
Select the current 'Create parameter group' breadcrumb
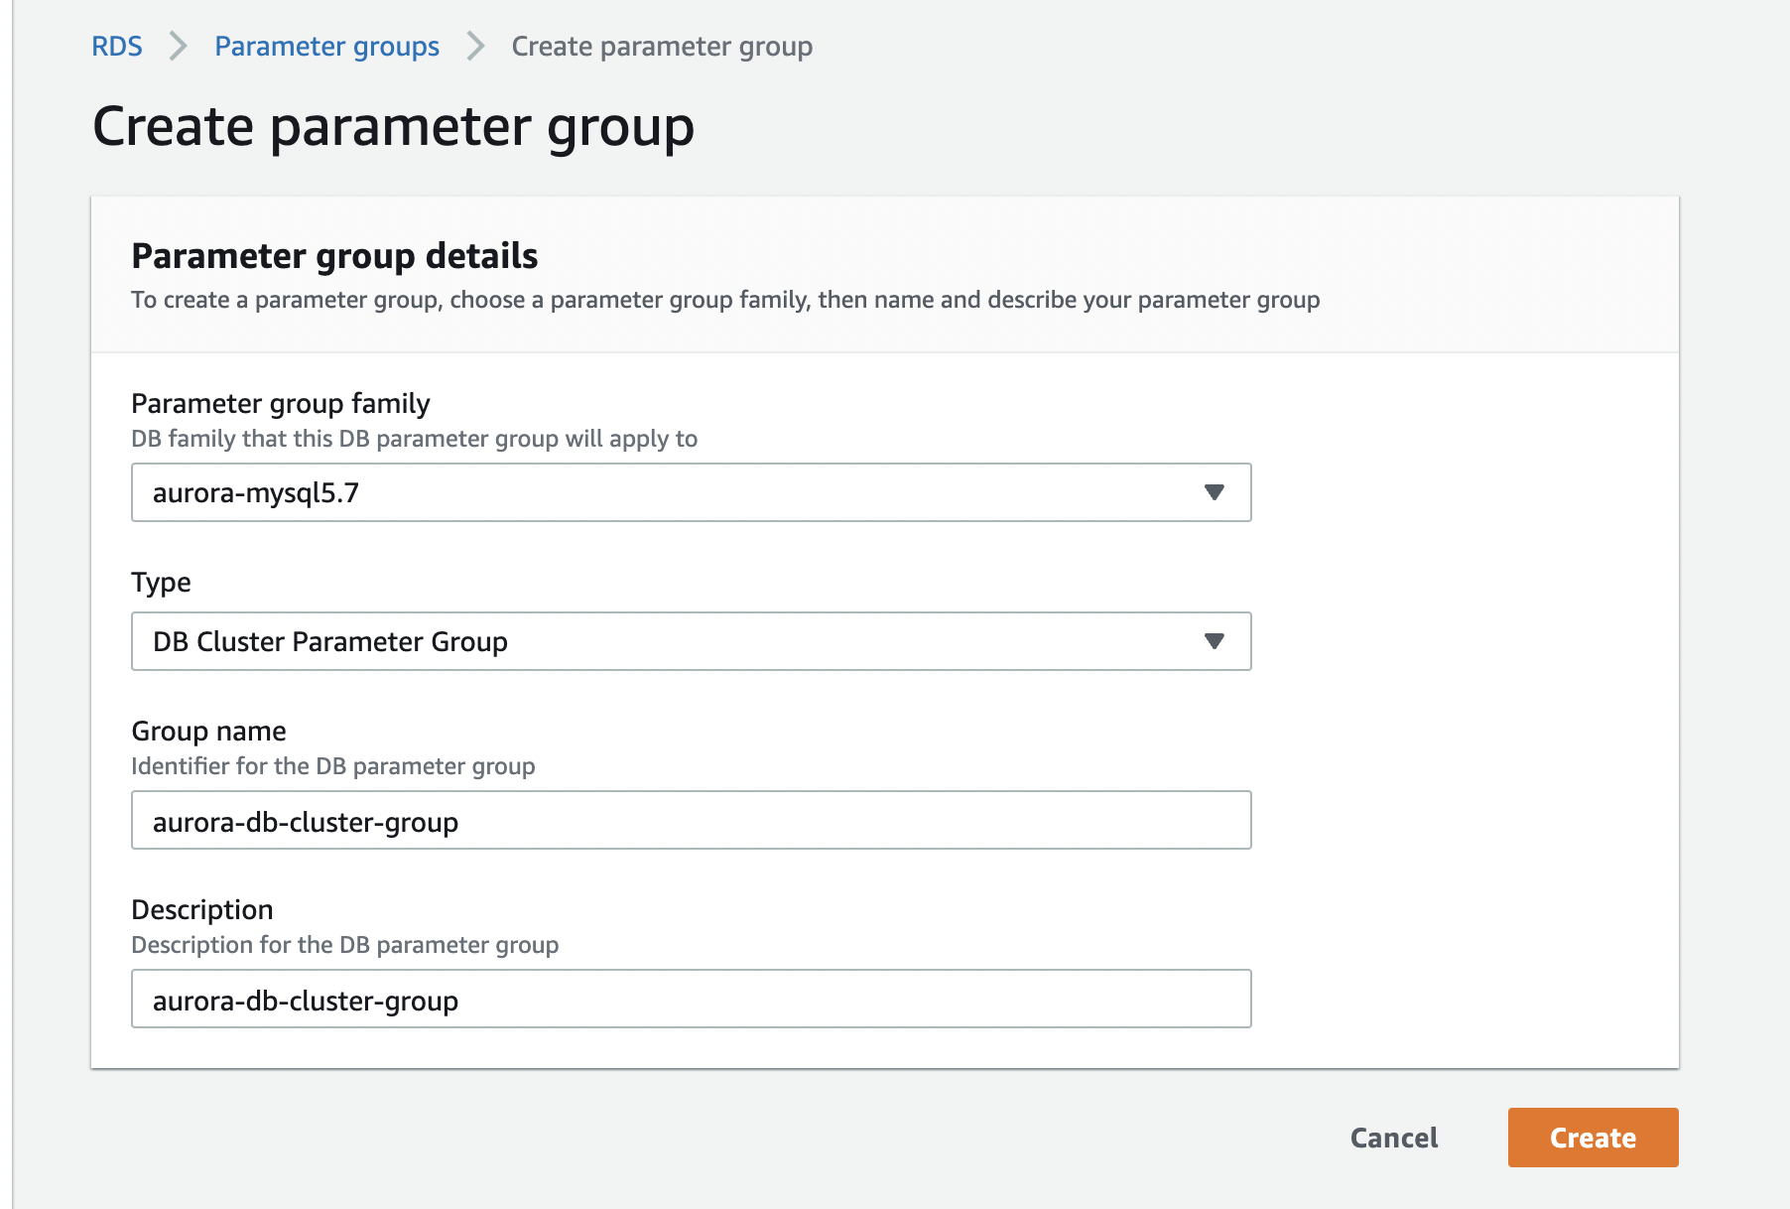[662, 47]
